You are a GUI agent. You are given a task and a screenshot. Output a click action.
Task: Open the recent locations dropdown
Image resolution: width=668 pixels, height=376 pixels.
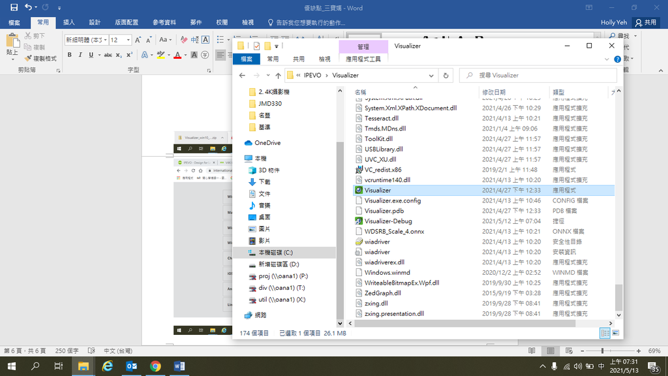[x=268, y=76]
